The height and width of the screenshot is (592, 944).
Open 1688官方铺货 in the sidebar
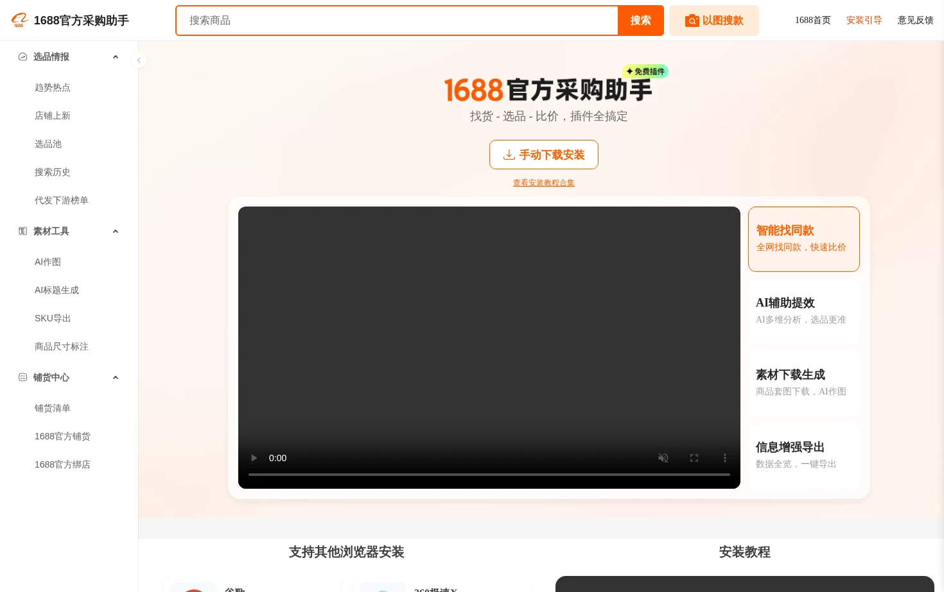pos(62,436)
